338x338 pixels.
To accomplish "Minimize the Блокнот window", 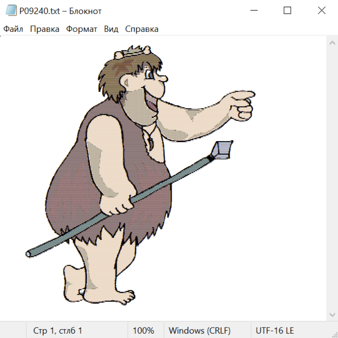I will (x=253, y=11).
